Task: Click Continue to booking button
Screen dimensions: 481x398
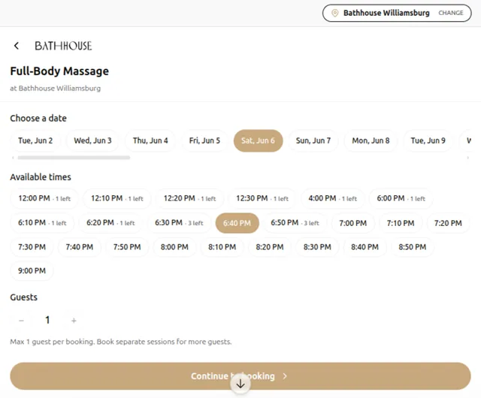Action: click(x=240, y=376)
